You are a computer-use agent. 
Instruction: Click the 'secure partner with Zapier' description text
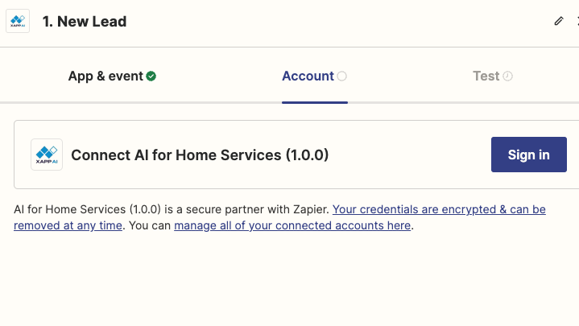tap(257, 209)
